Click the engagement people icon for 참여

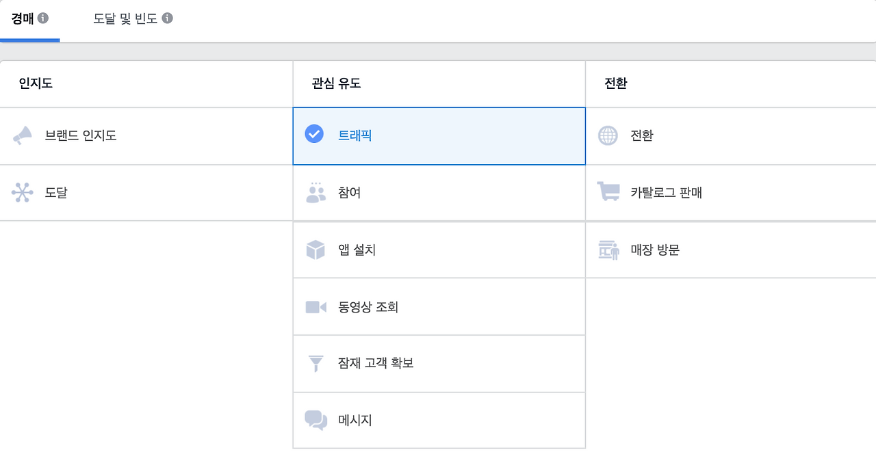[314, 192]
